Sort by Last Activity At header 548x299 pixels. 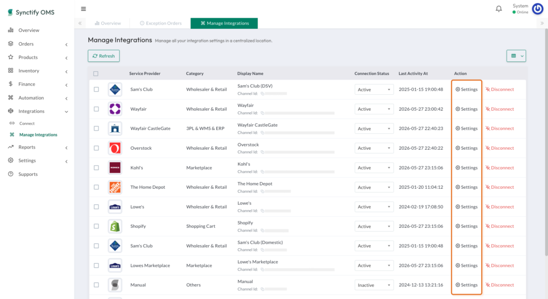point(413,74)
